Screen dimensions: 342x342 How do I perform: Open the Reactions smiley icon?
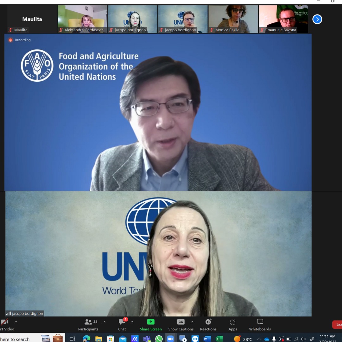pos(208,321)
